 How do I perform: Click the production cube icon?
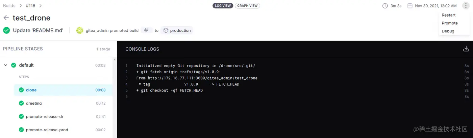(166, 30)
